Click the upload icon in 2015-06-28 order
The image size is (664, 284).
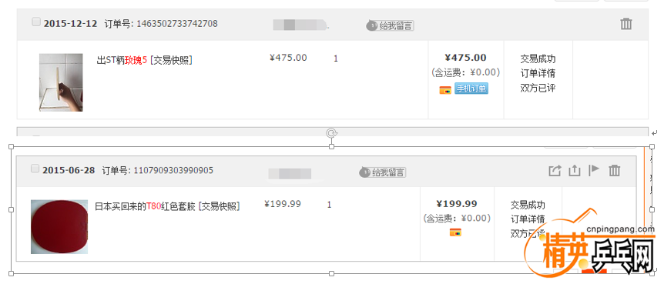point(574,171)
